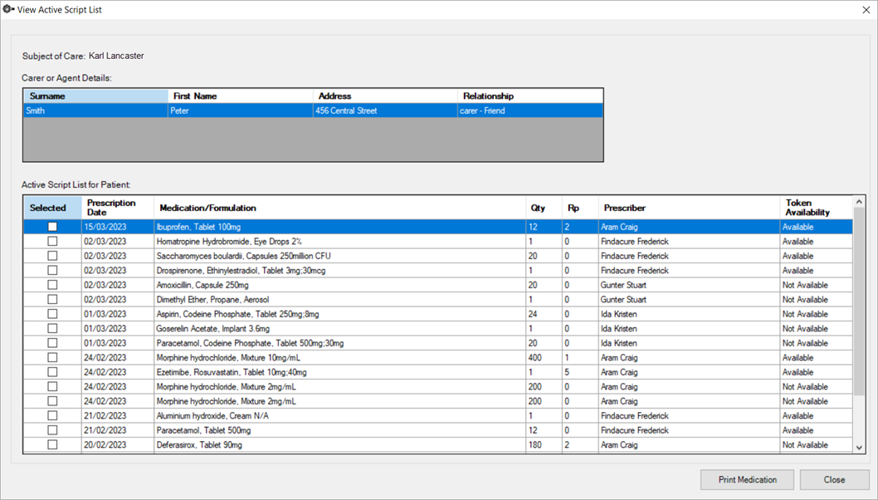The height and width of the screenshot is (500, 878).
Task: Click the Print Medication button
Action: tap(747, 480)
